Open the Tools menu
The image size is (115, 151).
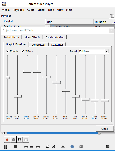tap(51, 10)
